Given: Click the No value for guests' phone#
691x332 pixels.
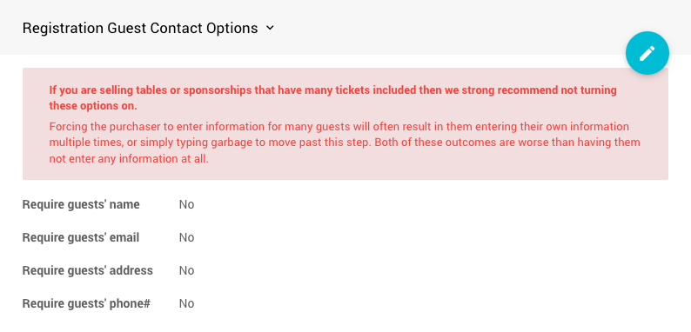Looking at the screenshot, I should (186, 303).
